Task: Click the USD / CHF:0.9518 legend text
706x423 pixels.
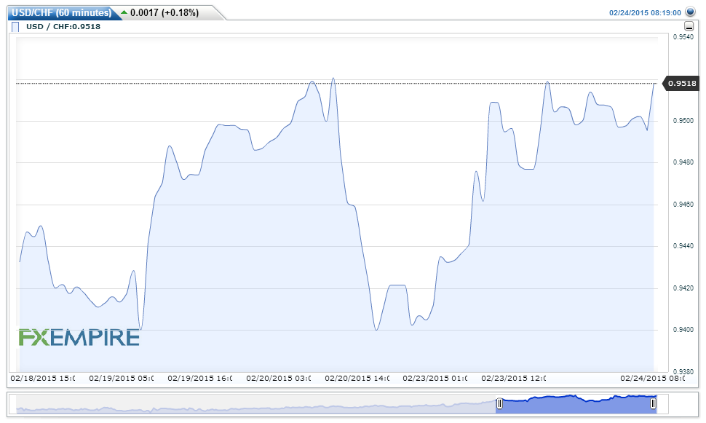Action: point(63,27)
